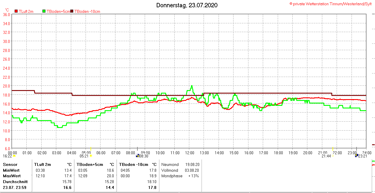The height and width of the screenshot is (193, 375).
Task: Select the TBoden -10cm legend label
Action: [87, 11]
